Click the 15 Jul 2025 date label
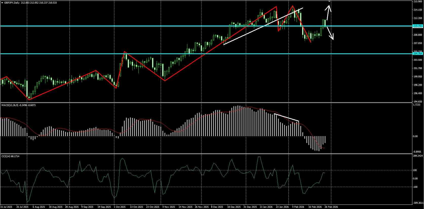This screenshot has height=209, width=424. [x=6, y=207]
